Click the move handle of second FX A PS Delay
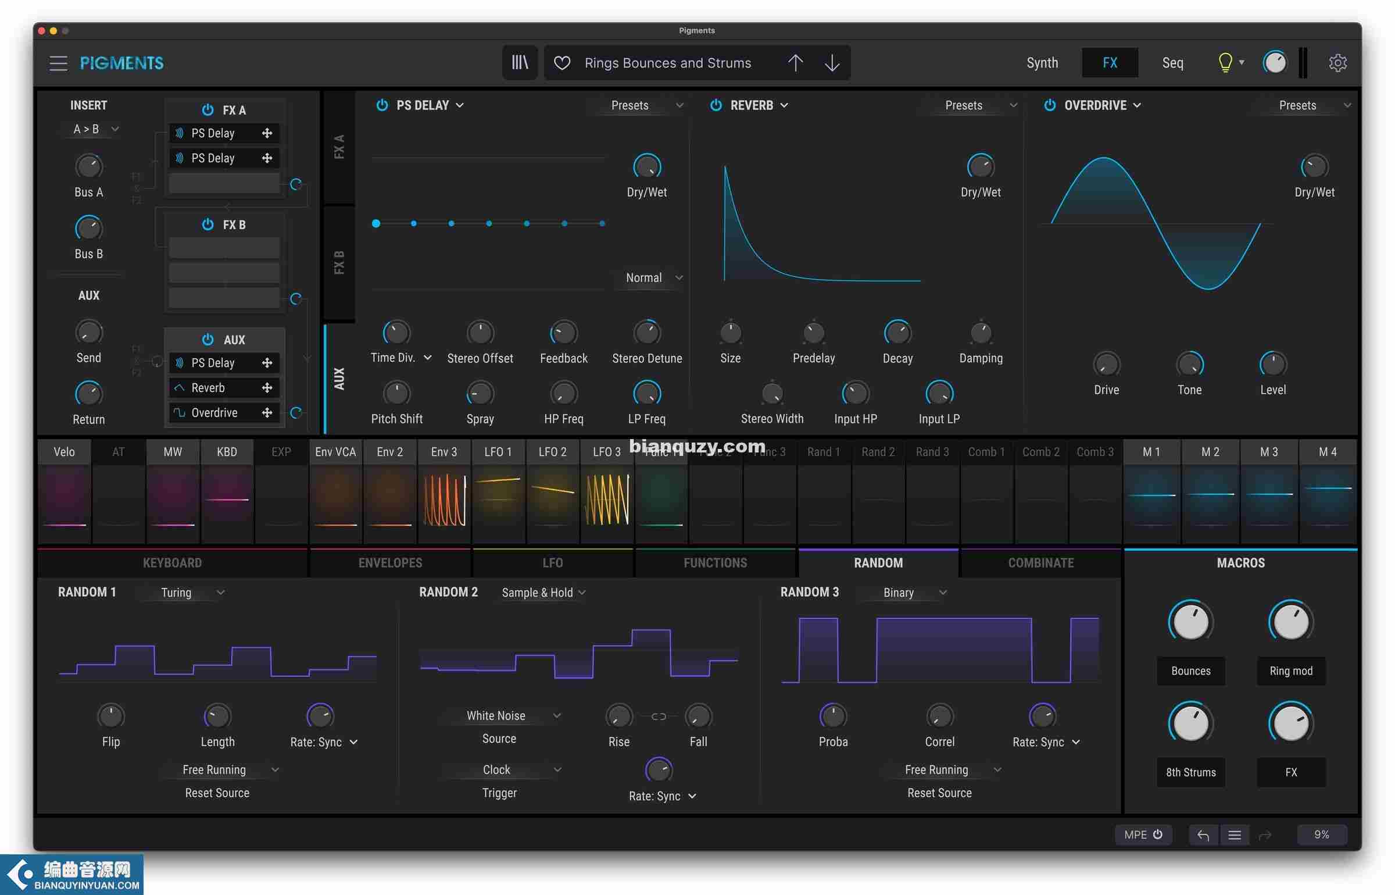The image size is (1395, 895). point(267,158)
